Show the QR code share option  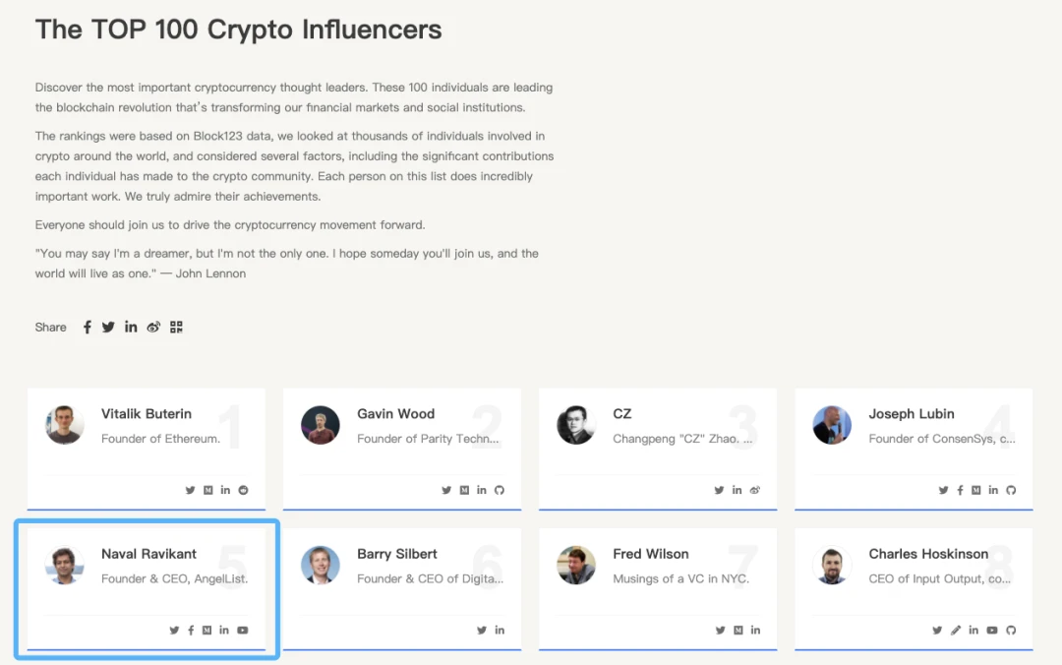tap(176, 328)
